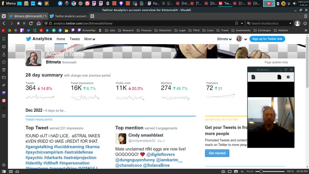
Task: Select the Twitter Analytics account browser tab
Action: (x=68, y=16)
